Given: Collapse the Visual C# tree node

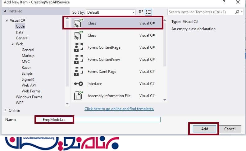Looking at the screenshot, I should click(x=7, y=20).
